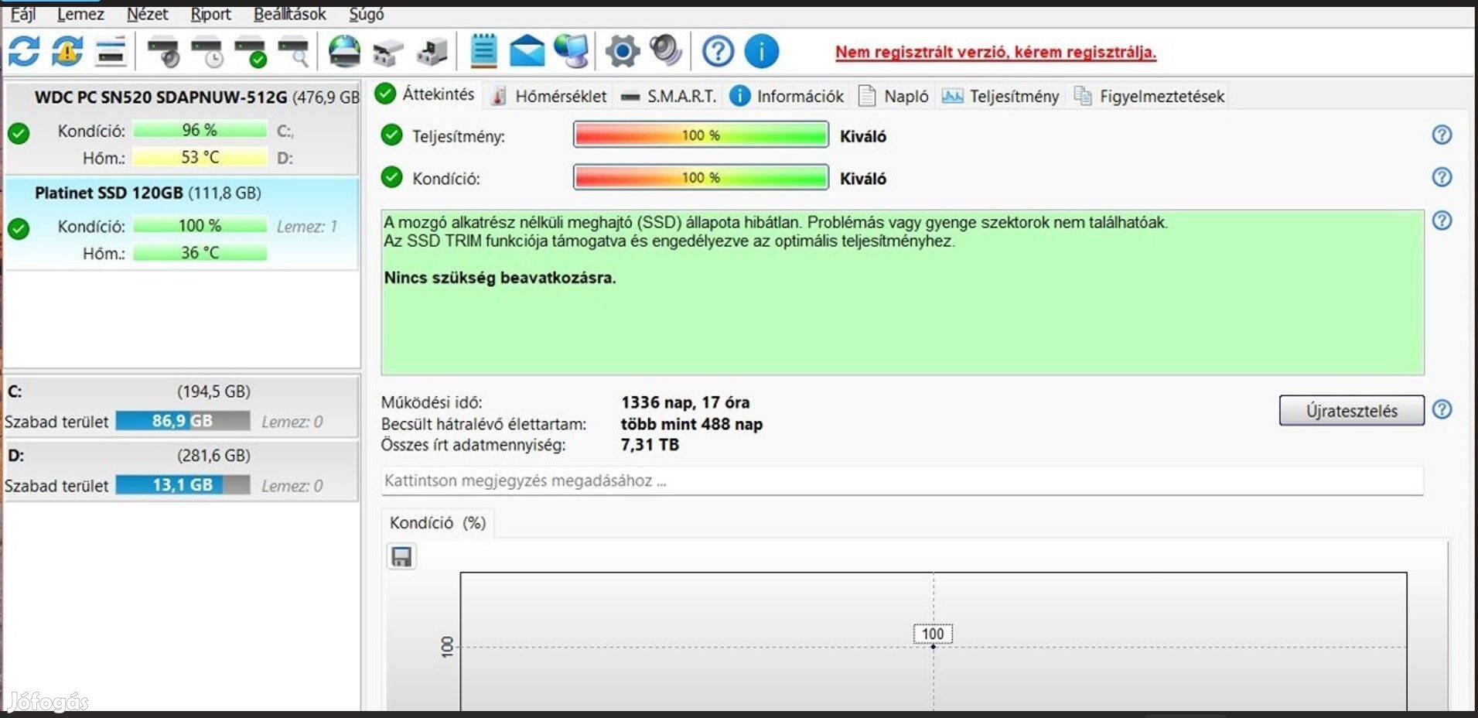Click help icon beside green status text
The width and height of the screenshot is (1478, 718).
[1442, 221]
